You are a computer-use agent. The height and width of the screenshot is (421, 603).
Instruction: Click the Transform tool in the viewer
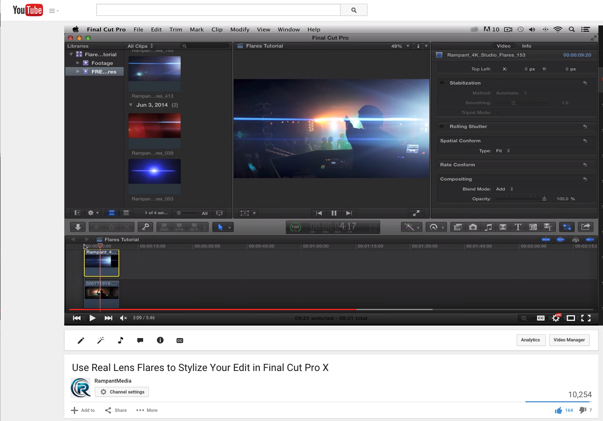245,213
